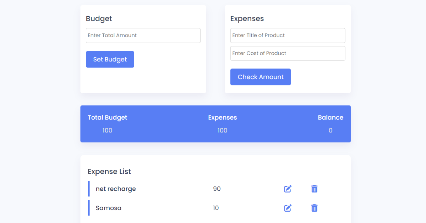
Task: Select the net recharge expense entry
Action: (x=116, y=189)
